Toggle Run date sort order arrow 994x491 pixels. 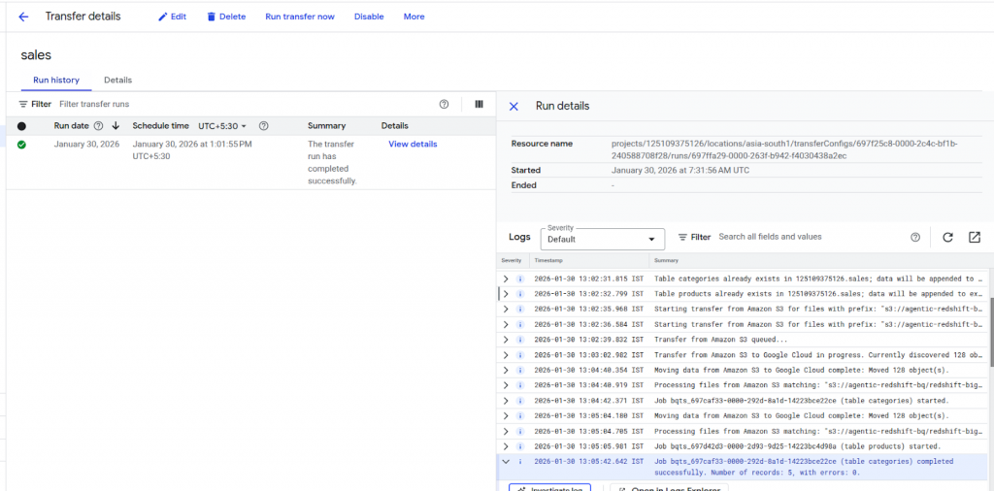116,126
